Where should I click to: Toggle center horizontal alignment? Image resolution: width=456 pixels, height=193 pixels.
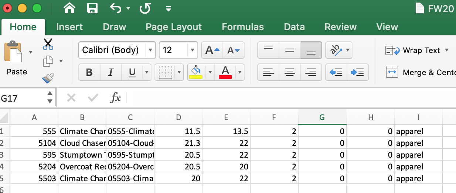[x=290, y=72]
